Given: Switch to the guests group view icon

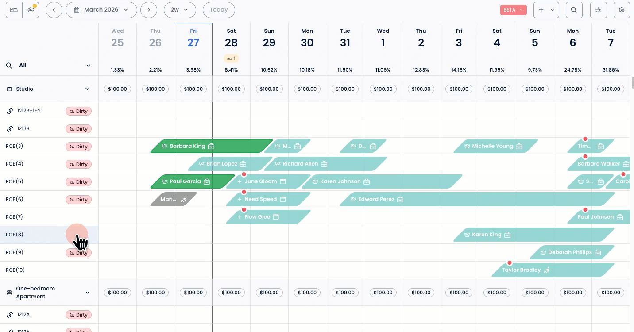Looking at the screenshot, I should (x=31, y=10).
